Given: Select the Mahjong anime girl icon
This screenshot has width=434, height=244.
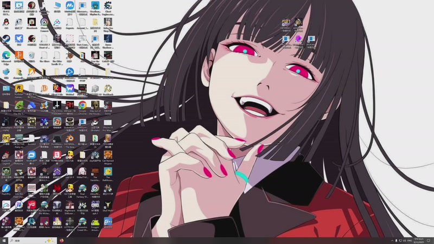Looking at the screenshot, I should coord(19,155).
